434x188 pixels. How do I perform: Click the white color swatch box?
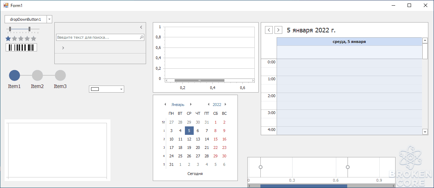pos(95,89)
